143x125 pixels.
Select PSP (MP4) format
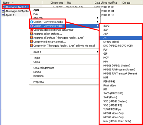pos(109,81)
